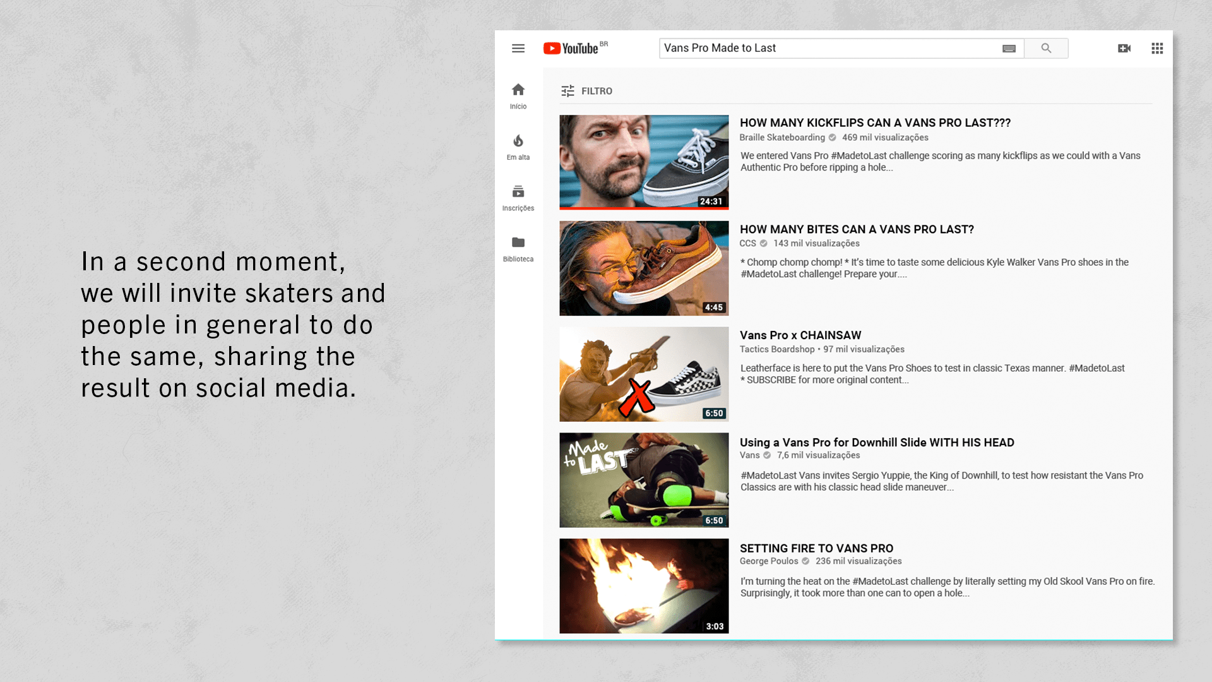Open the on-screen keyboard icon

coord(1009,49)
